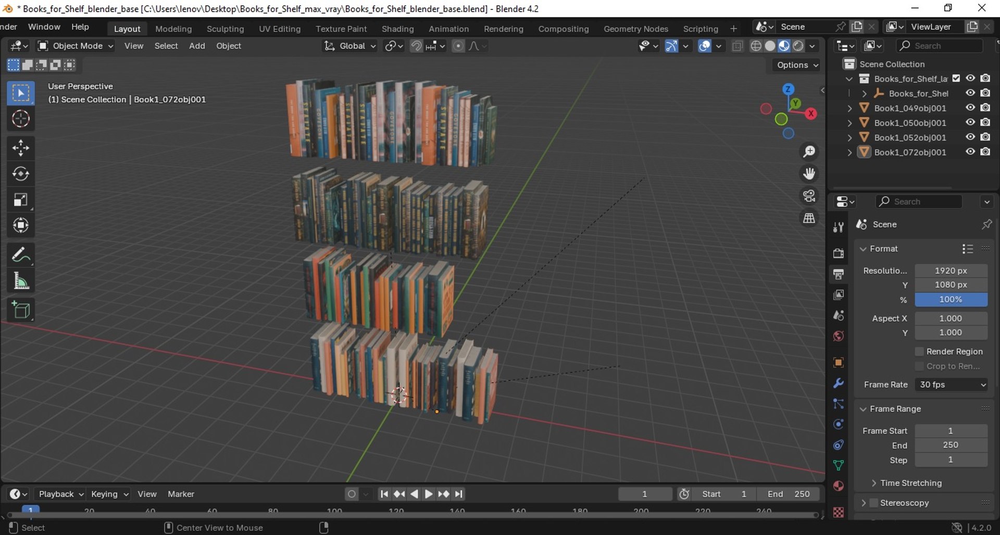Switch to UV Editing workspace tab
The width and height of the screenshot is (1000, 535).
click(x=280, y=29)
